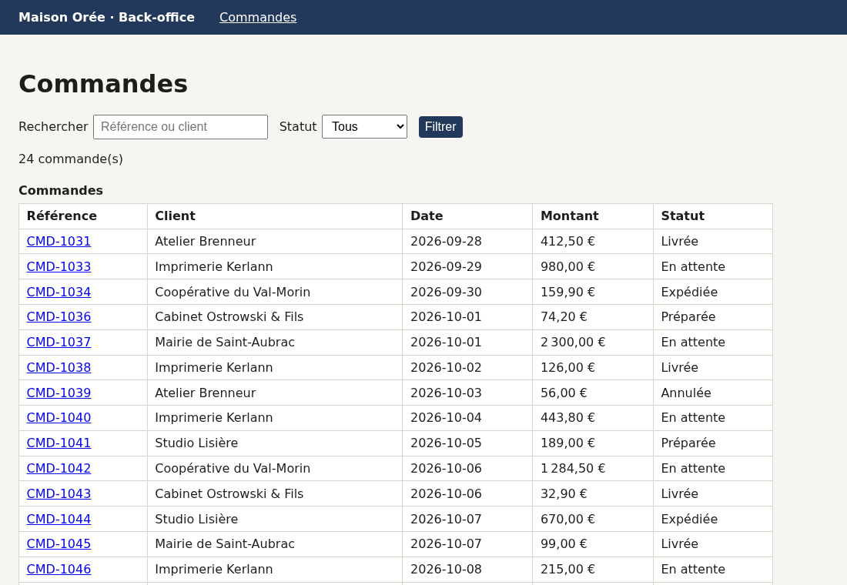
Task: Click Studio Lisière in CMD-1044 row
Action: (196, 520)
